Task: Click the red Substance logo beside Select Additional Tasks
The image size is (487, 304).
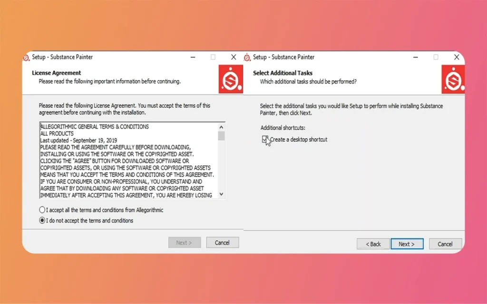Action: coord(452,79)
